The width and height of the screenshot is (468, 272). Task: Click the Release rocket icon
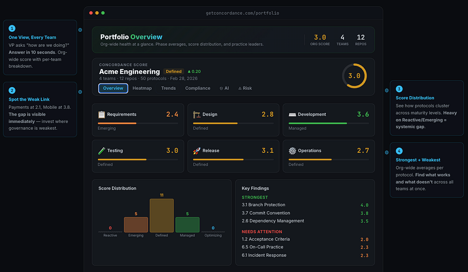[196, 151]
